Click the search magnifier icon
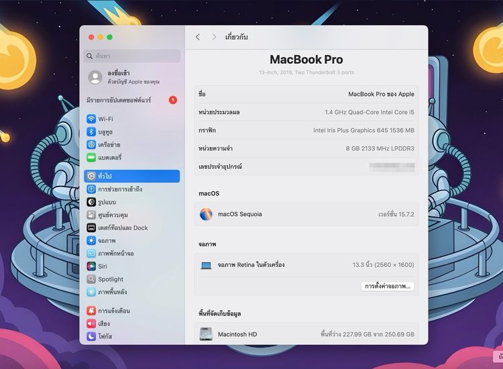The width and height of the screenshot is (503, 369). coord(89,56)
